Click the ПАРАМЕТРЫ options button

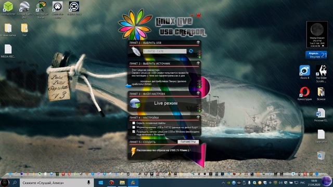[188, 142]
